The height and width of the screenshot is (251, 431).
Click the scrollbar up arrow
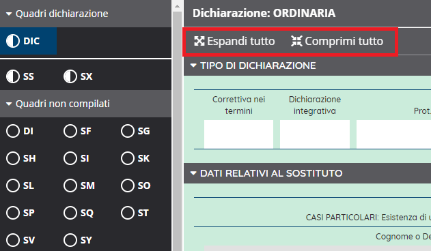tap(178, 6)
